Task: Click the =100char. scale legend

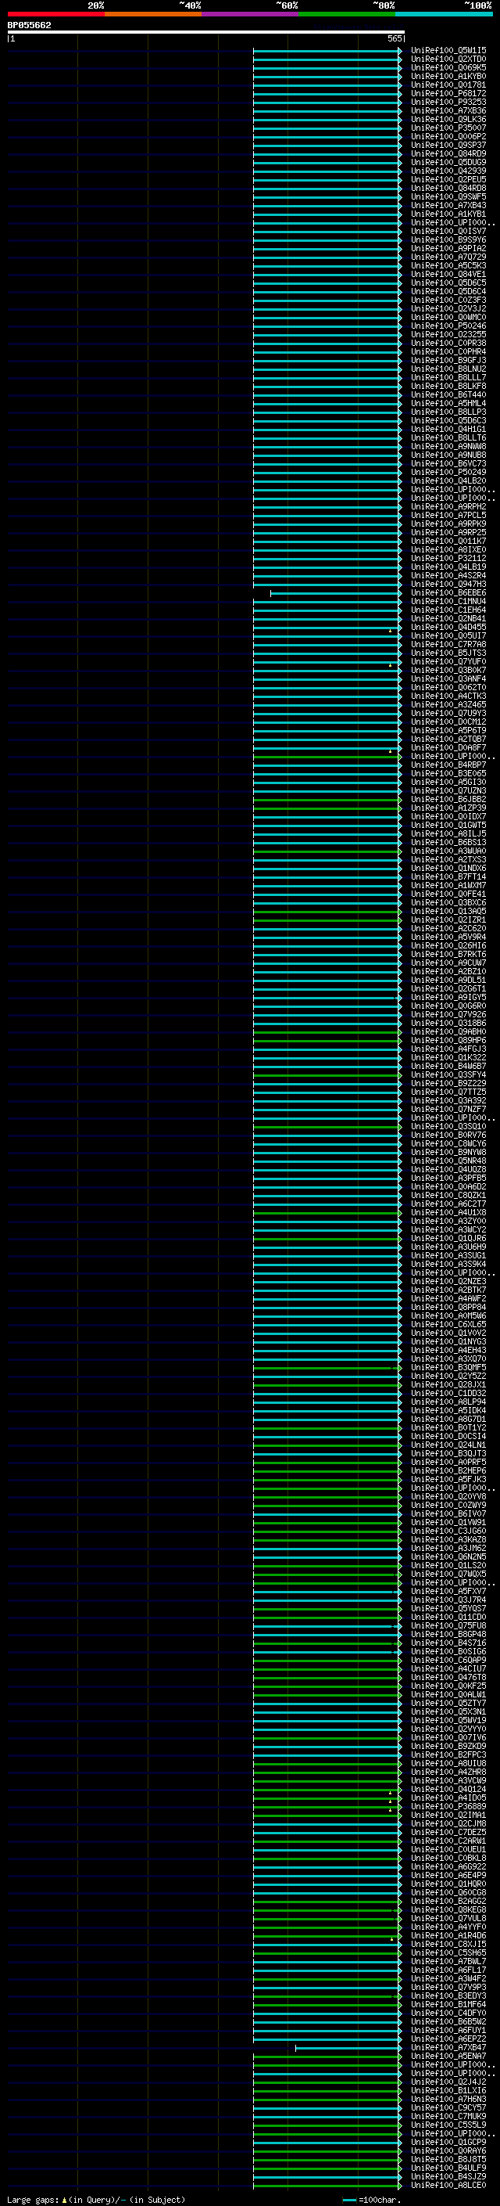Action: [x=370, y=2200]
